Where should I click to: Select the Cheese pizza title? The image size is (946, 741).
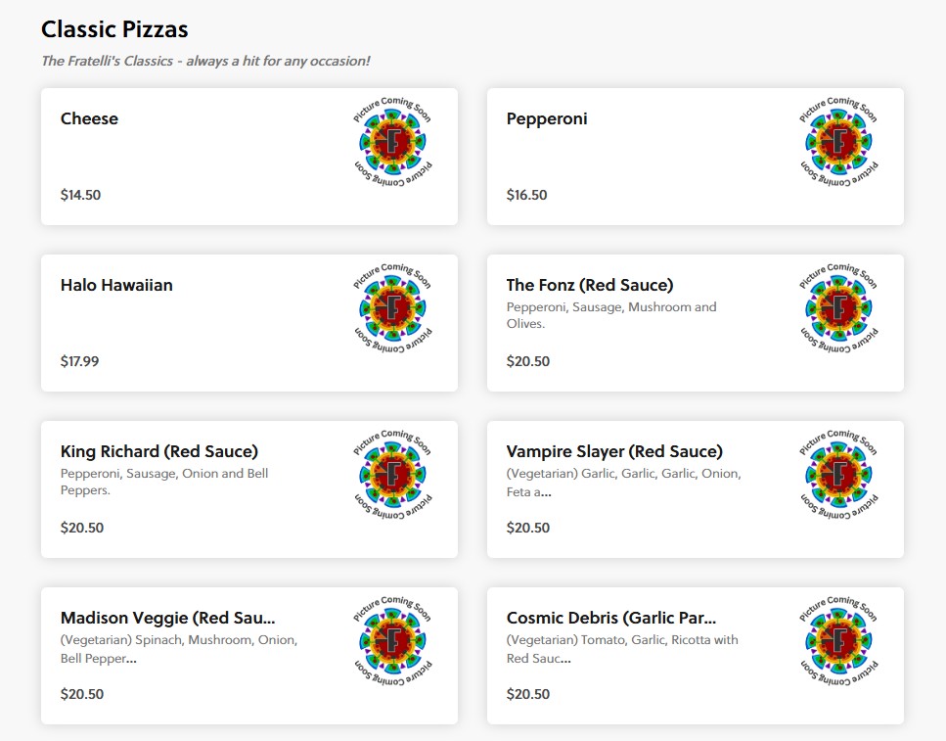click(89, 118)
